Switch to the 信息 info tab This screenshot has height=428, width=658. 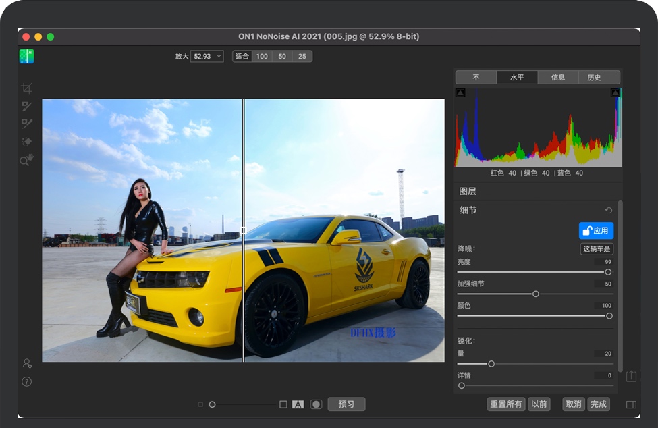click(557, 77)
